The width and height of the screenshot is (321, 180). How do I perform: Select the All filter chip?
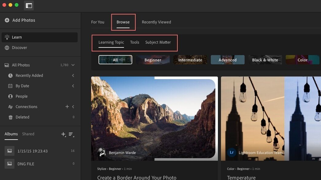tap(115, 60)
